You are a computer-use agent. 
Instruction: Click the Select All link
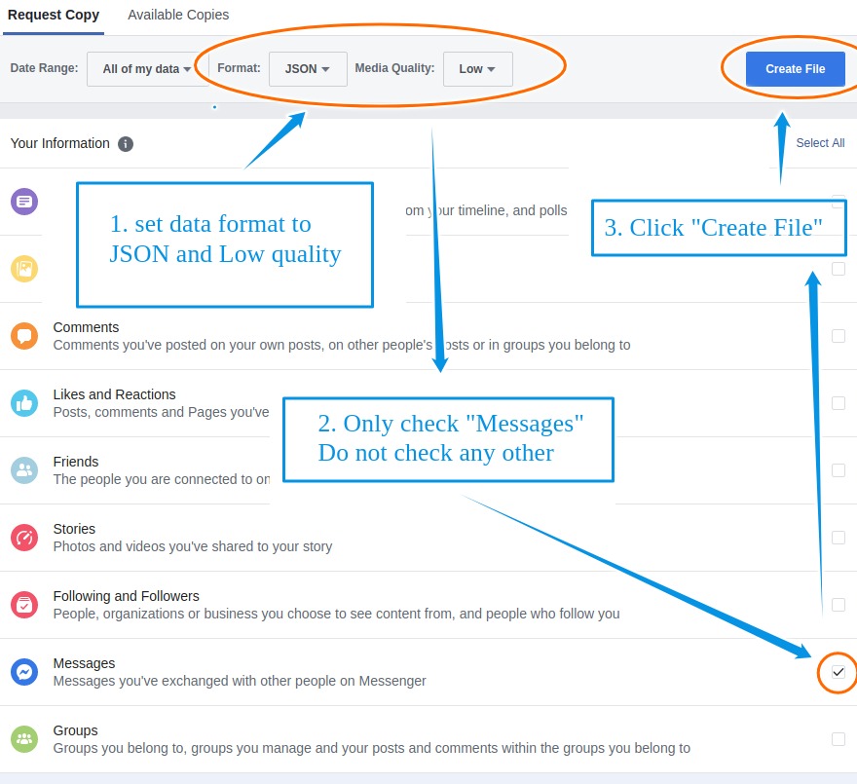point(820,143)
